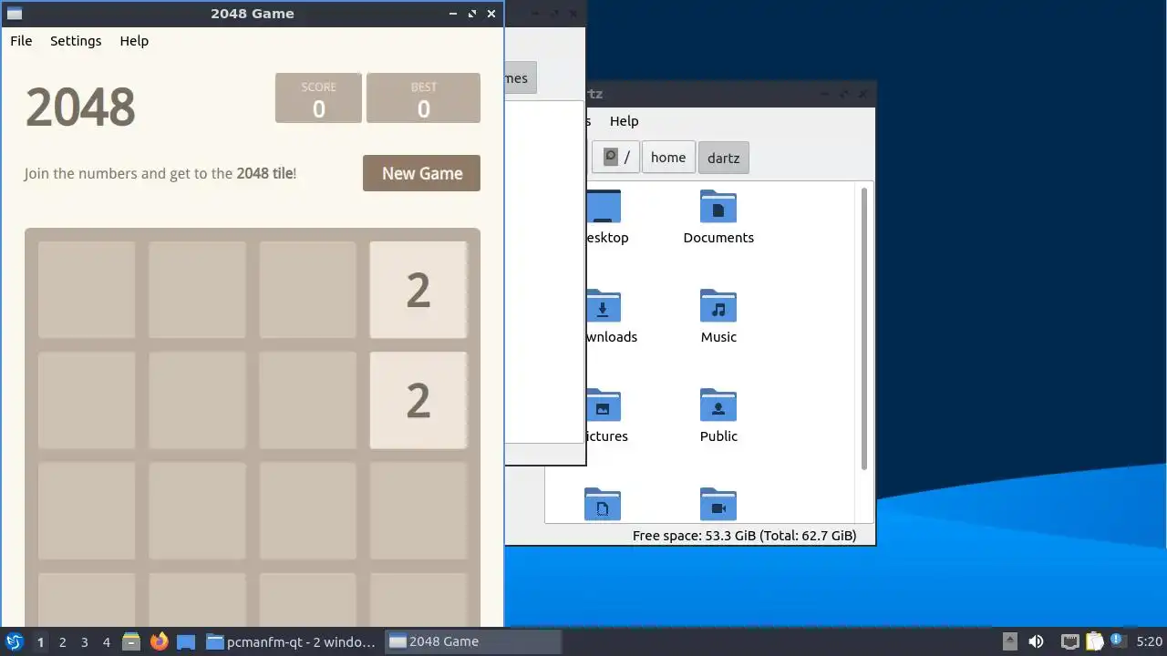Viewport: 1167px width, 656px height.
Task: Open the Help menu in the file manager
Action: (625, 121)
